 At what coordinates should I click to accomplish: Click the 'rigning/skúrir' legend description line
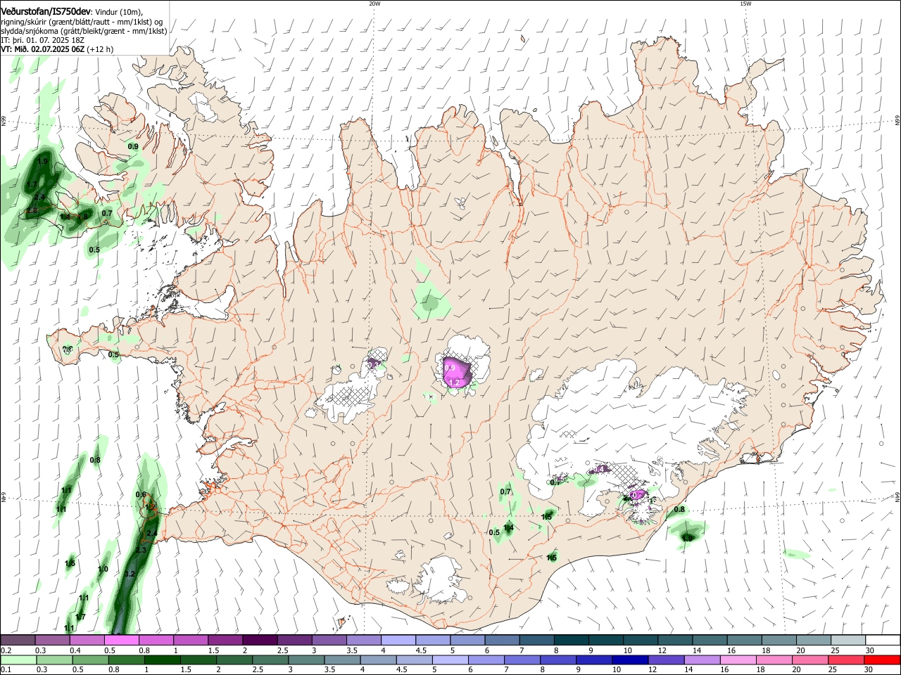click(x=82, y=22)
